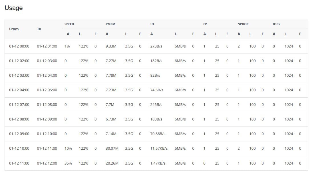The width and height of the screenshot is (316, 174).
Task: Select the 273B/s IO value
Action: pyautogui.click(x=156, y=46)
